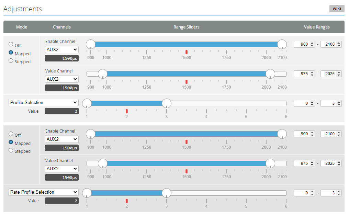Click right handle of Rate Profile Selection slider

point(167,193)
